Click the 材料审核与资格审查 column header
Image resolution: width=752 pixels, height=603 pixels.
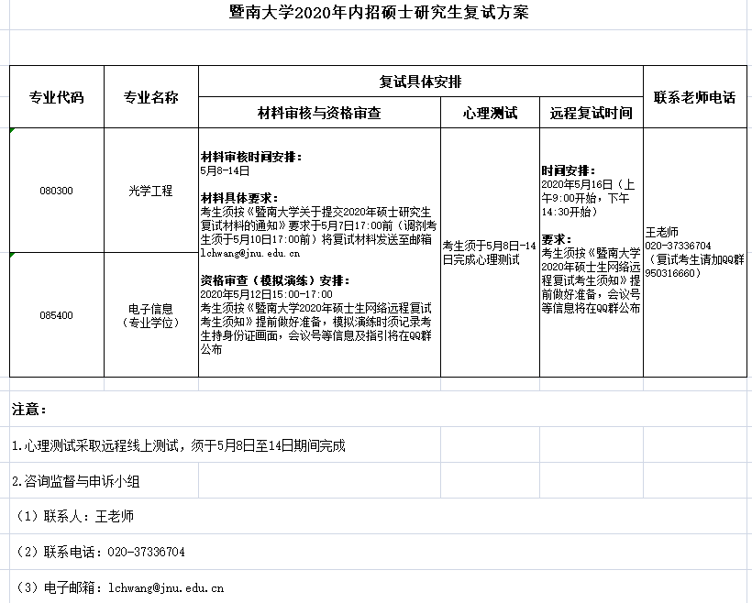(x=319, y=113)
